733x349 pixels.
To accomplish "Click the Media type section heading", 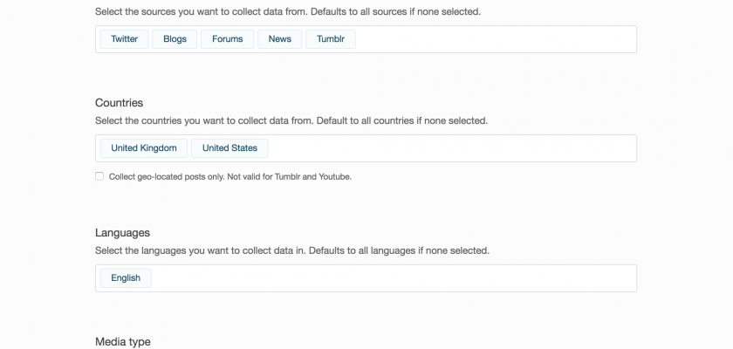I will tap(122, 342).
